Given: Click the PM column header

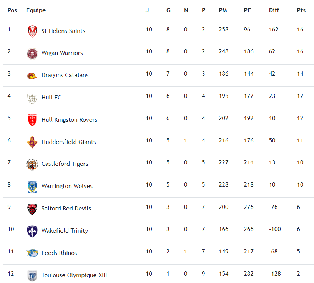Looking at the screenshot, I should pos(223,10).
